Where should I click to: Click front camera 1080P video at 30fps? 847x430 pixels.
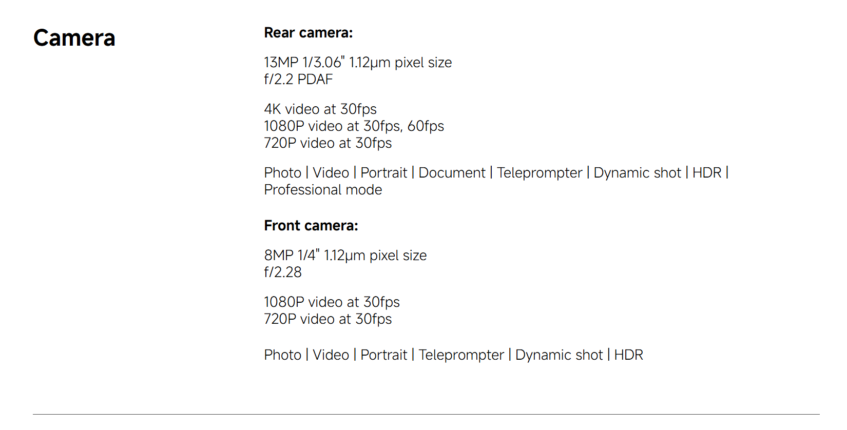pyautogui.click(x=332, y=302)
